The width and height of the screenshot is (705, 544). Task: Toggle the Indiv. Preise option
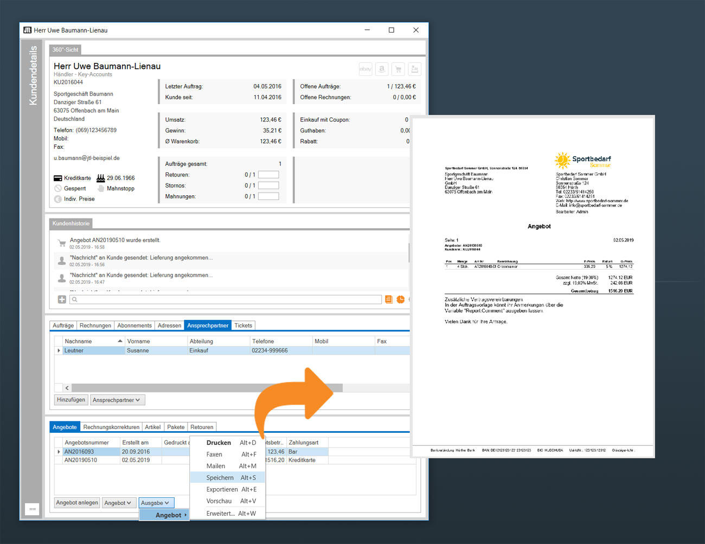point(58,199)
